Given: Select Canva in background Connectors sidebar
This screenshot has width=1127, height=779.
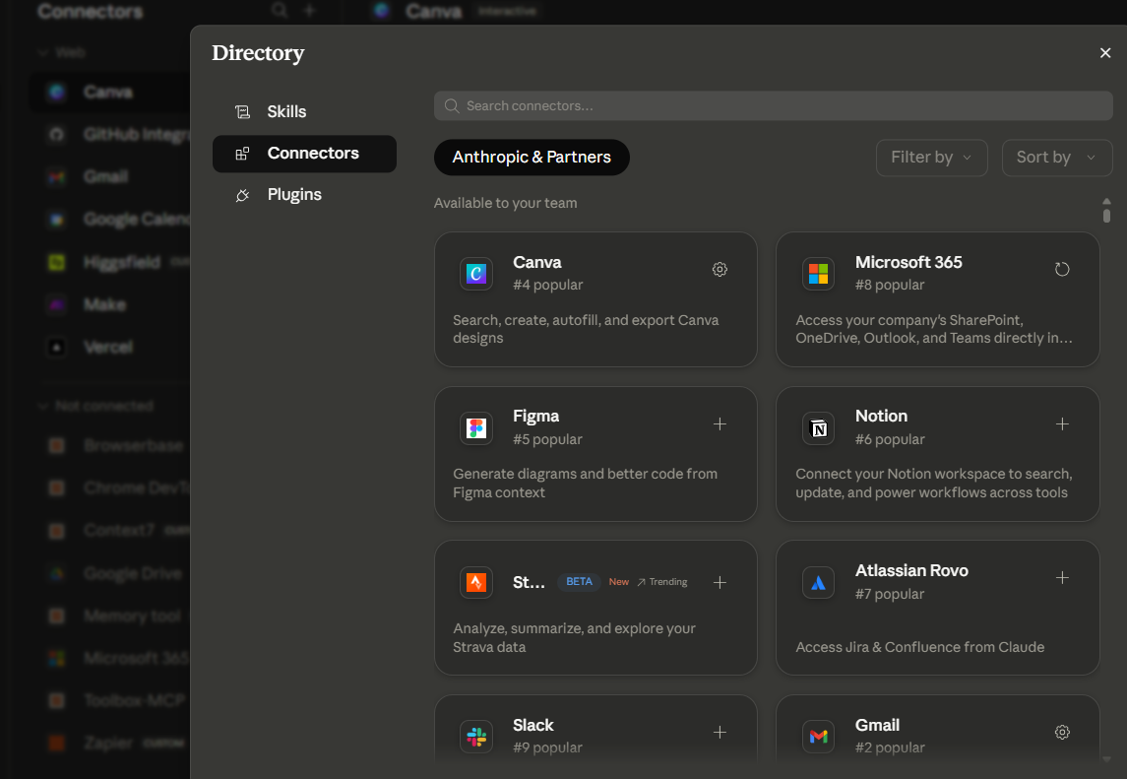Looking at the screenshot, I should 109,92.
